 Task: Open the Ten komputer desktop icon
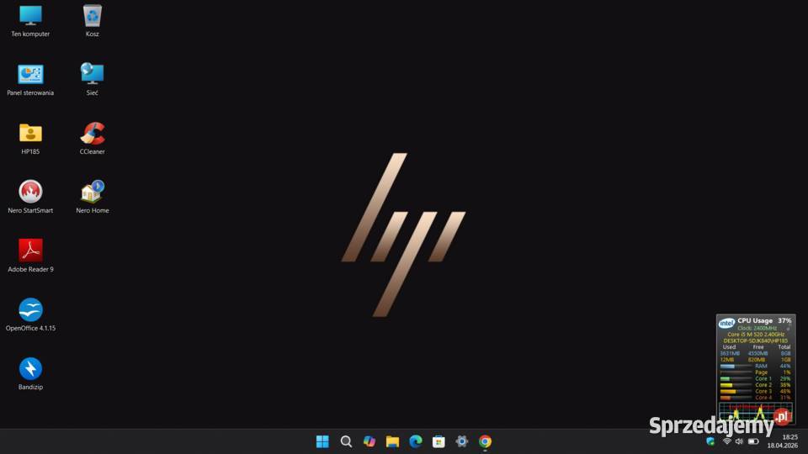coord(30,22)
